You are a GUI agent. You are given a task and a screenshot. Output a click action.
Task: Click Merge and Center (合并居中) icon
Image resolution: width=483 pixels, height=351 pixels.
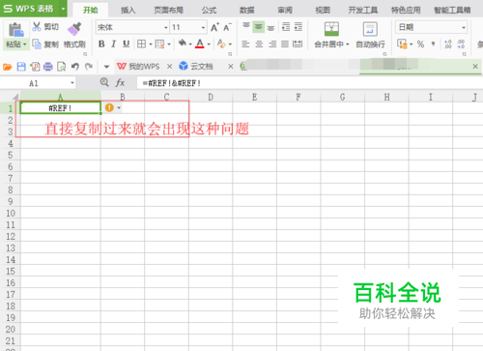(331, 29)
